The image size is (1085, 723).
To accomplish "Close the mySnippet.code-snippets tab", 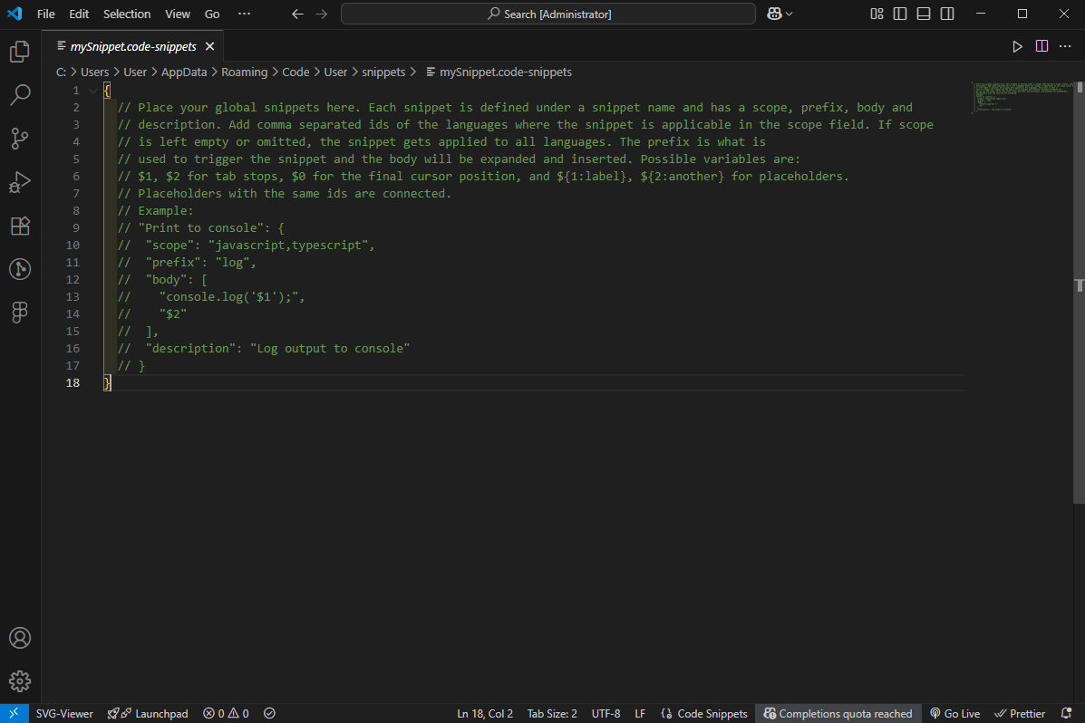I will (x=209, y=46).
